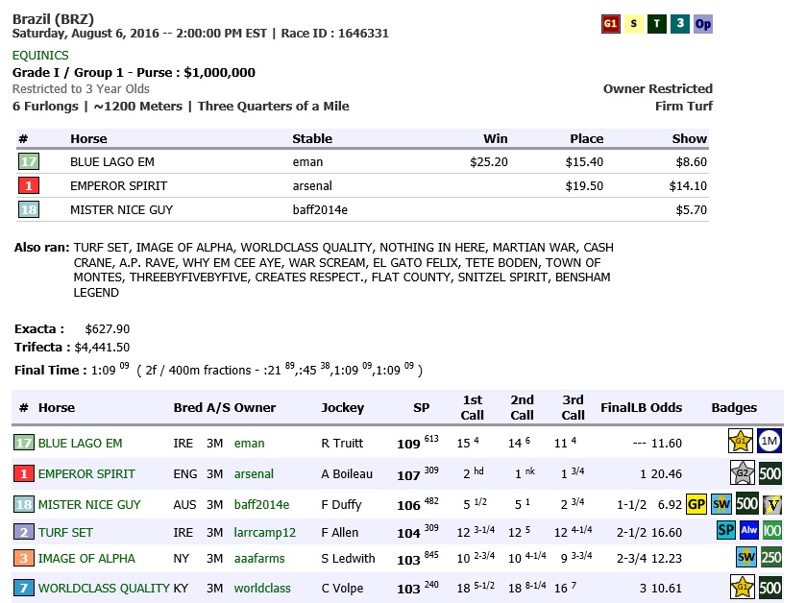806x603 pixels.
Task: Click odds 20.46 for Emperor Spirit
Action: tap(666, 473)
